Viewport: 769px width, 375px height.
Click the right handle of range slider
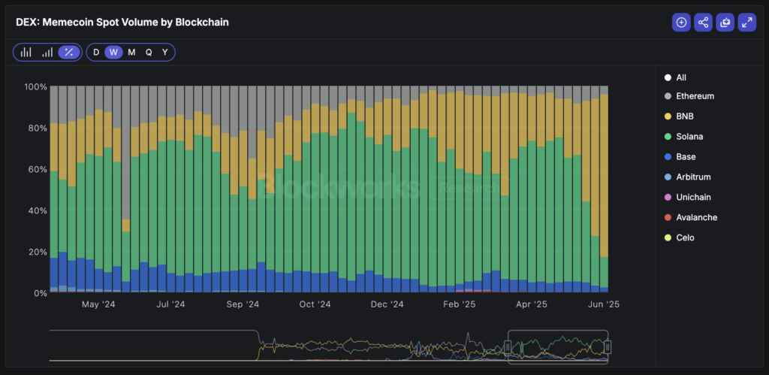[608, 346]
